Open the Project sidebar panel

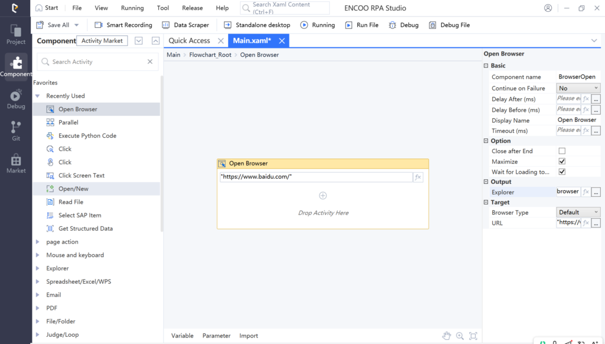coord(16,34)
